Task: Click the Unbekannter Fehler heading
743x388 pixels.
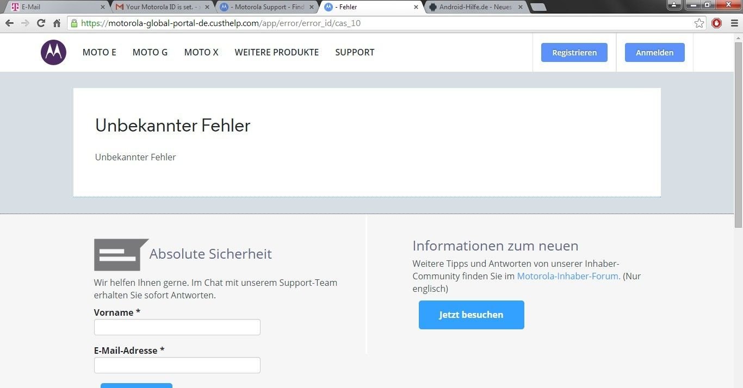Action: coord(173,126)
